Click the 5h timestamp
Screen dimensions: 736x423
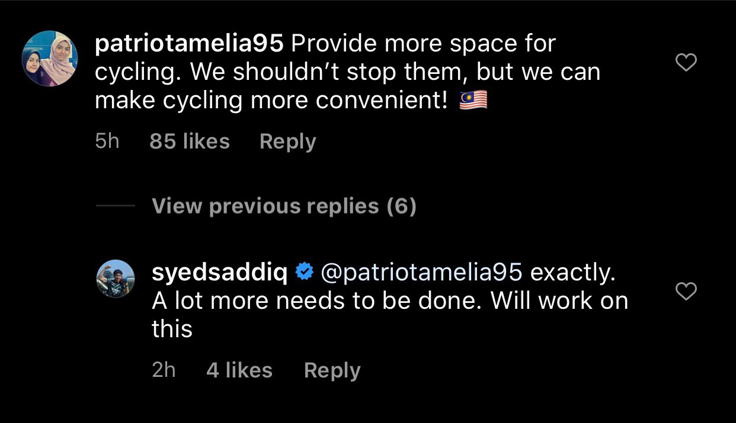[x=107, y=141]
